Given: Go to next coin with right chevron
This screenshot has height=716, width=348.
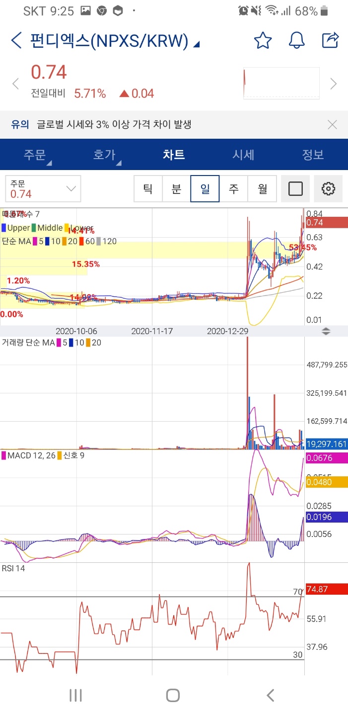Looking at the screenshot, I should tap(334, 84).
